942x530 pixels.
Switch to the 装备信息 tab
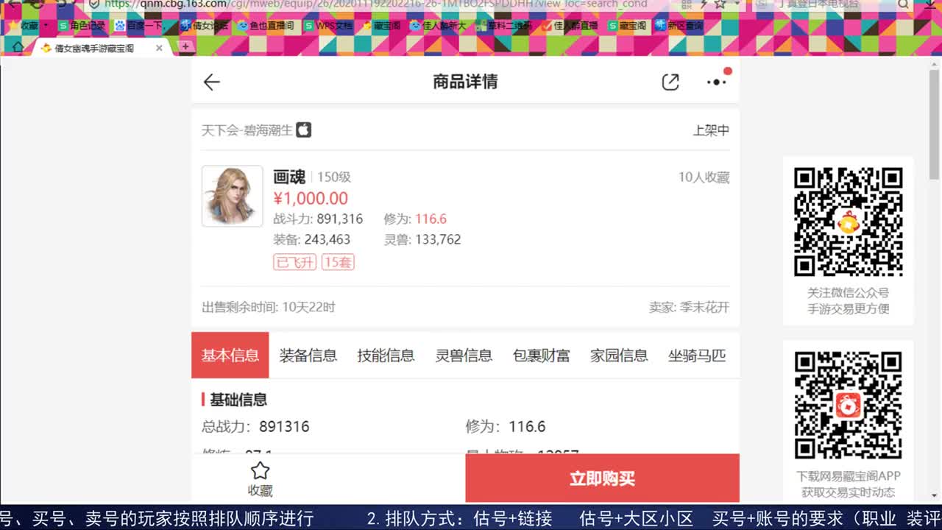click(308, 356)
